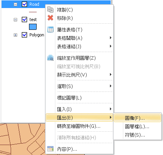The height and width of the screenshot is (155, 163).
Task: Open the attribute table icon 屬性表格(T)
Action: pos(50,29)
